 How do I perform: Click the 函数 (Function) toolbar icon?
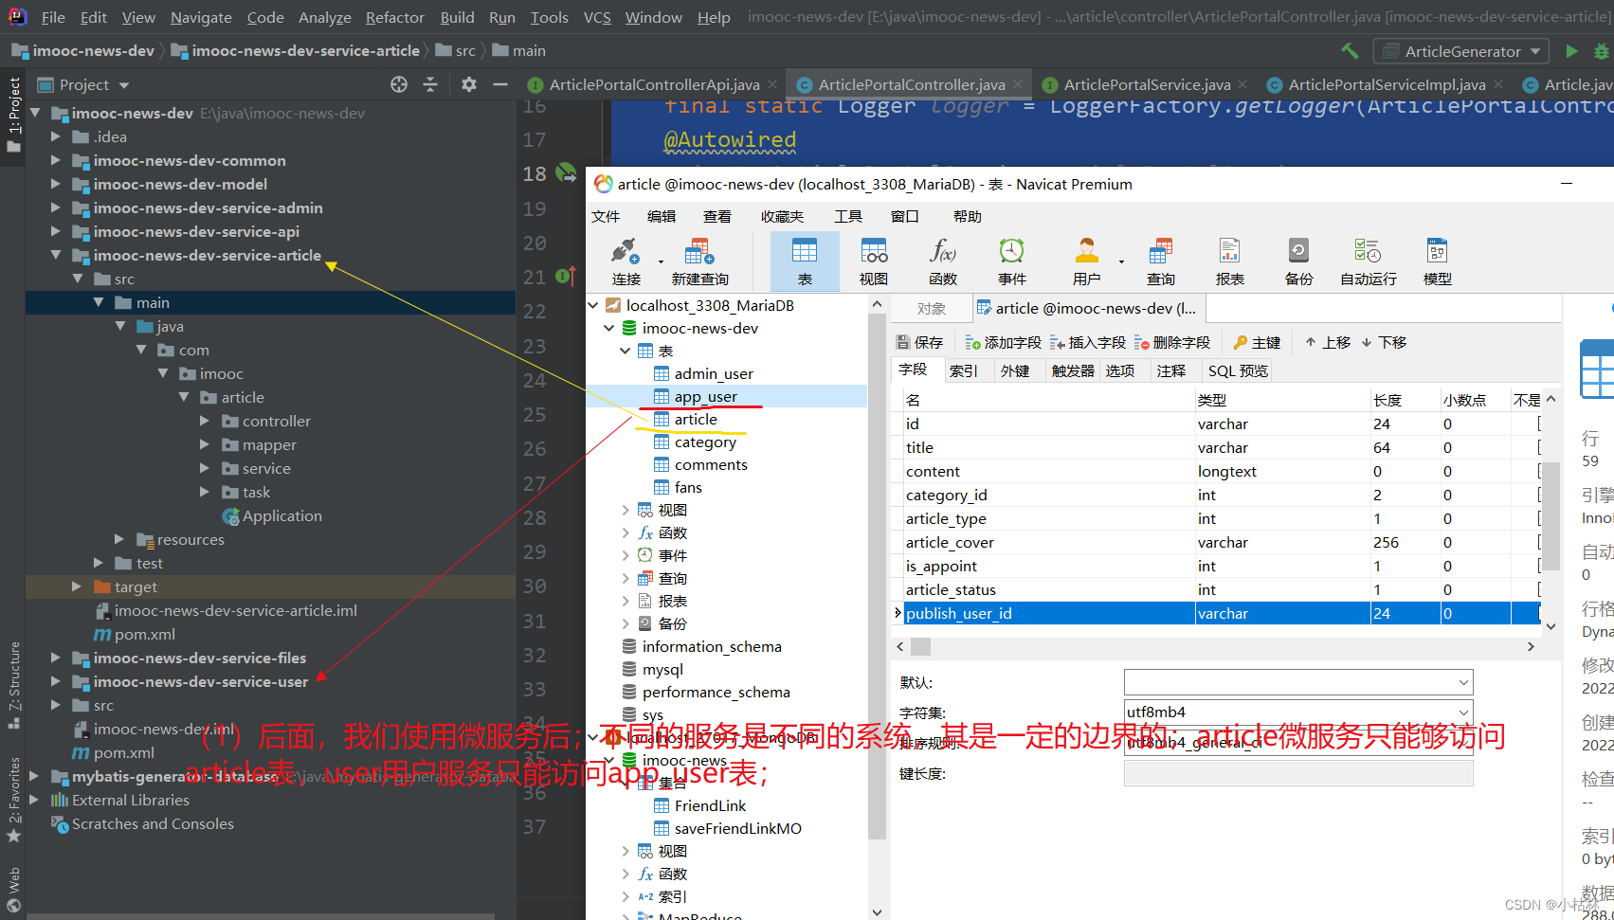[942, 262]
